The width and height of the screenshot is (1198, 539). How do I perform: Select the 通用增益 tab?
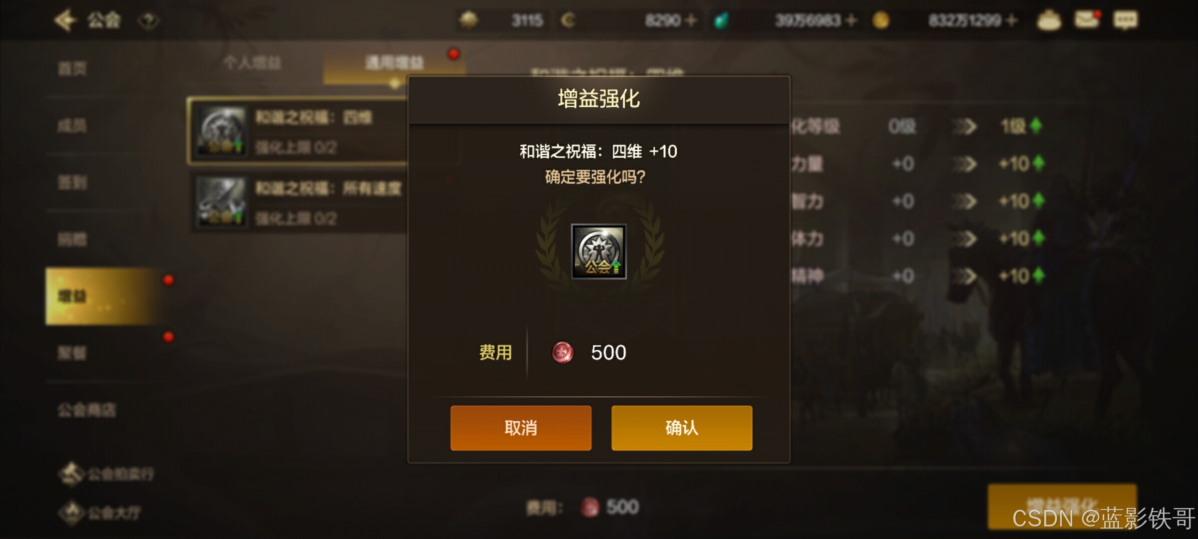coord(394,63)
